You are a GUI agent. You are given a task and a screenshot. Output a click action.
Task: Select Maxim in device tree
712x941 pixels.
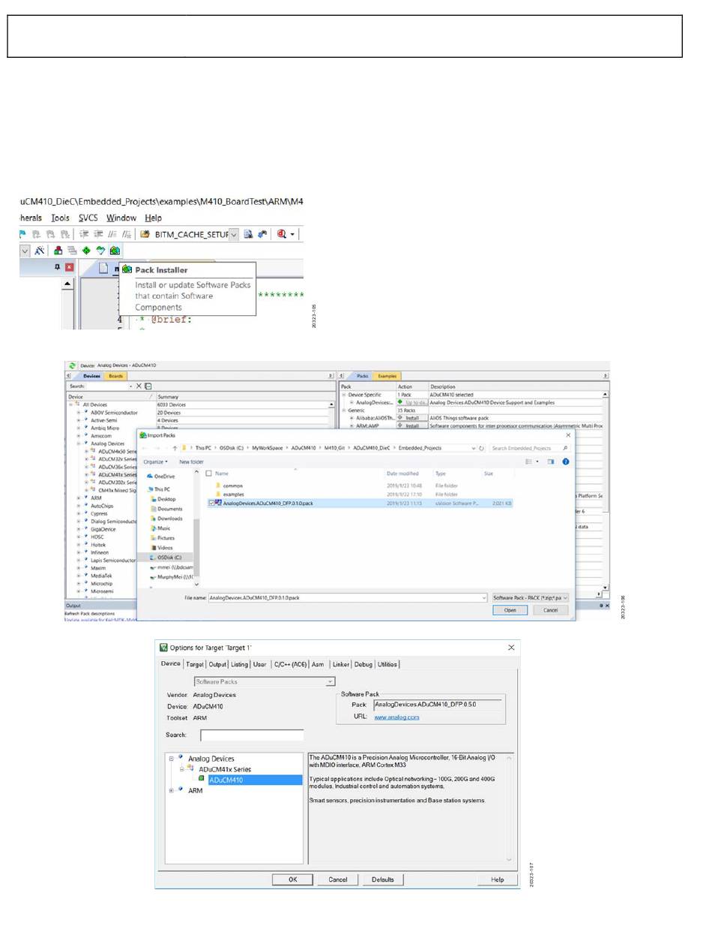pos(98,567)
